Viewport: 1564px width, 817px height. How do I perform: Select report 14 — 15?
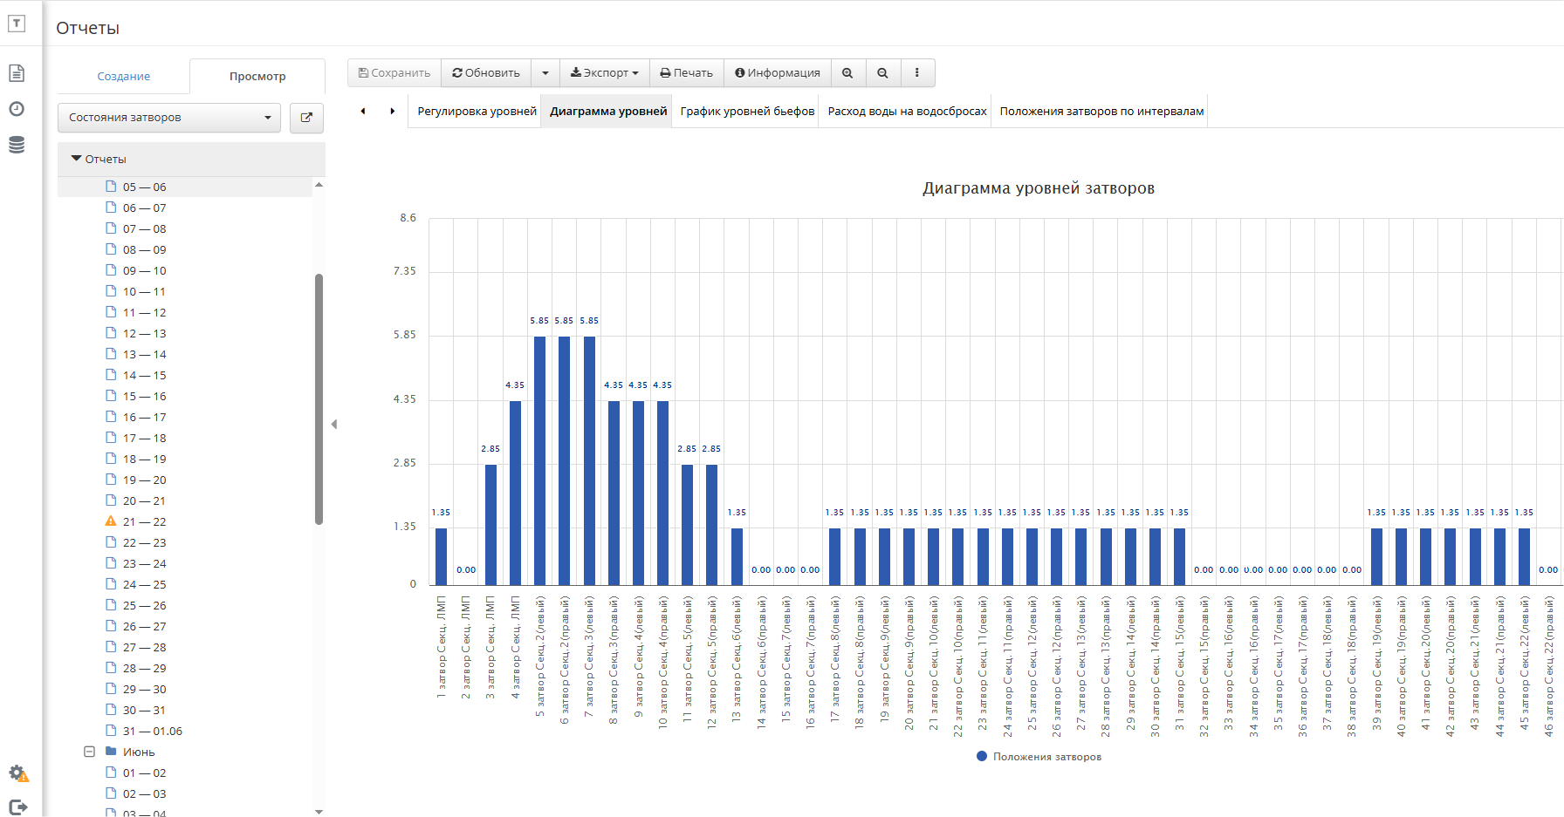tap(144, 376)
